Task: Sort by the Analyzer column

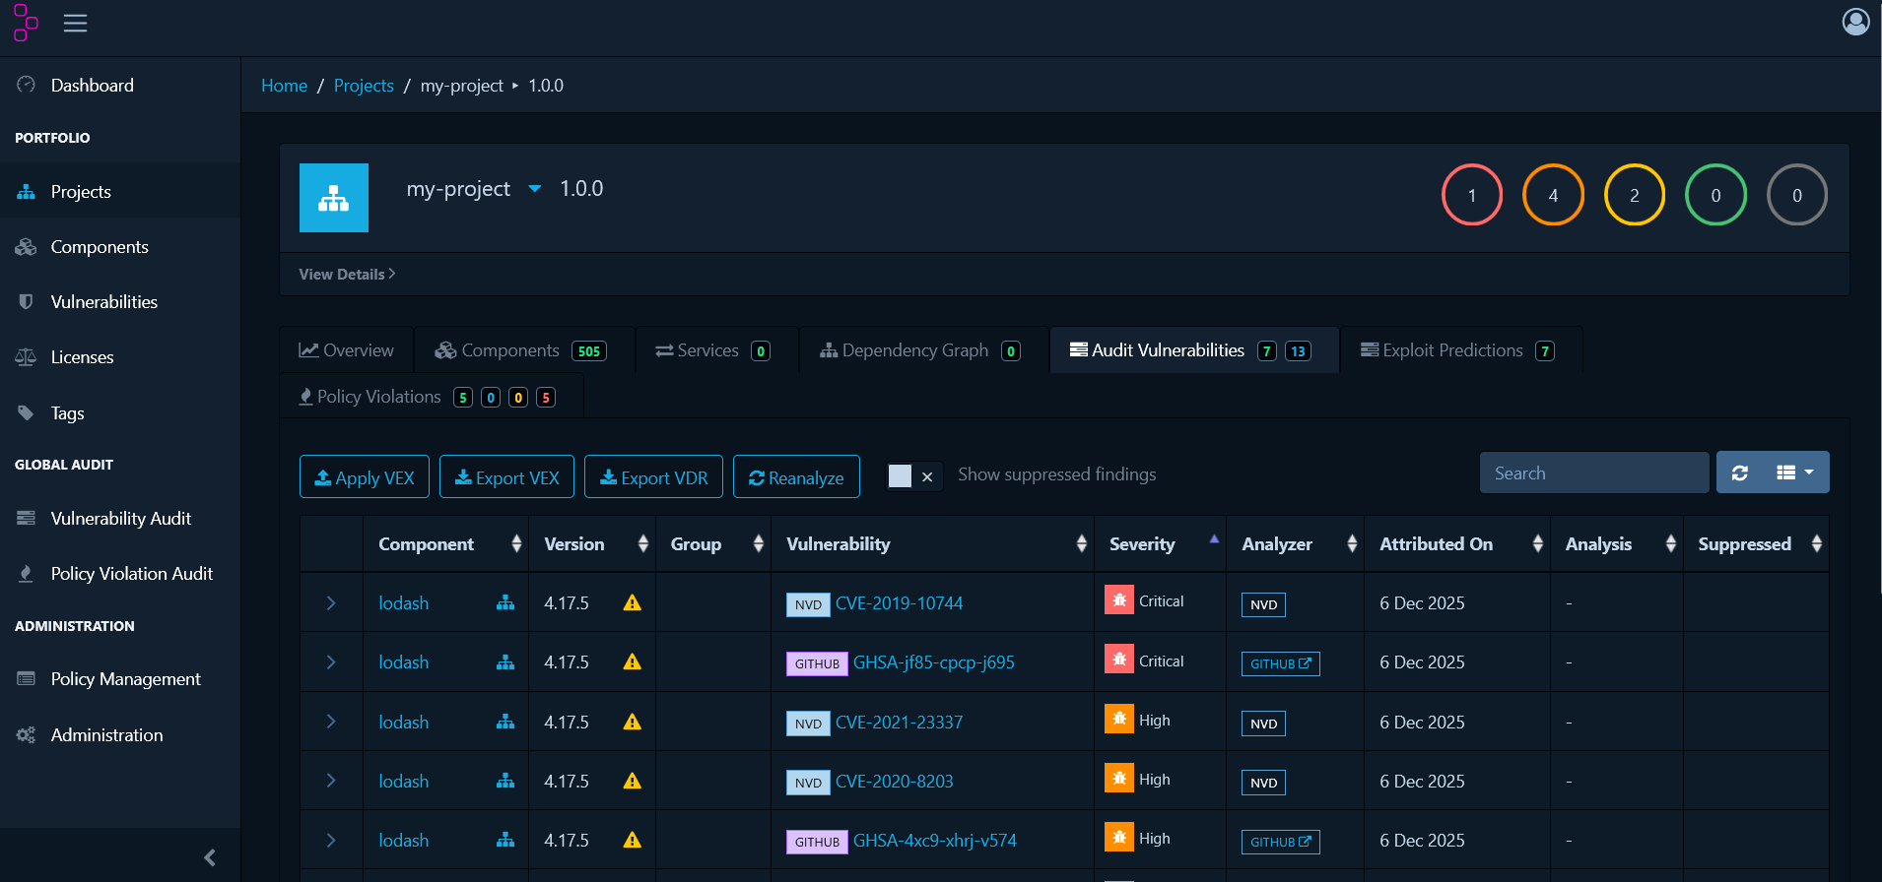Action: [x=1295, y=544]
